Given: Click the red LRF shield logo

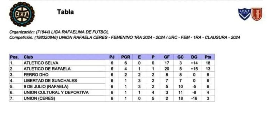Looking at the screenshot, I should click(x=257, y=14).
